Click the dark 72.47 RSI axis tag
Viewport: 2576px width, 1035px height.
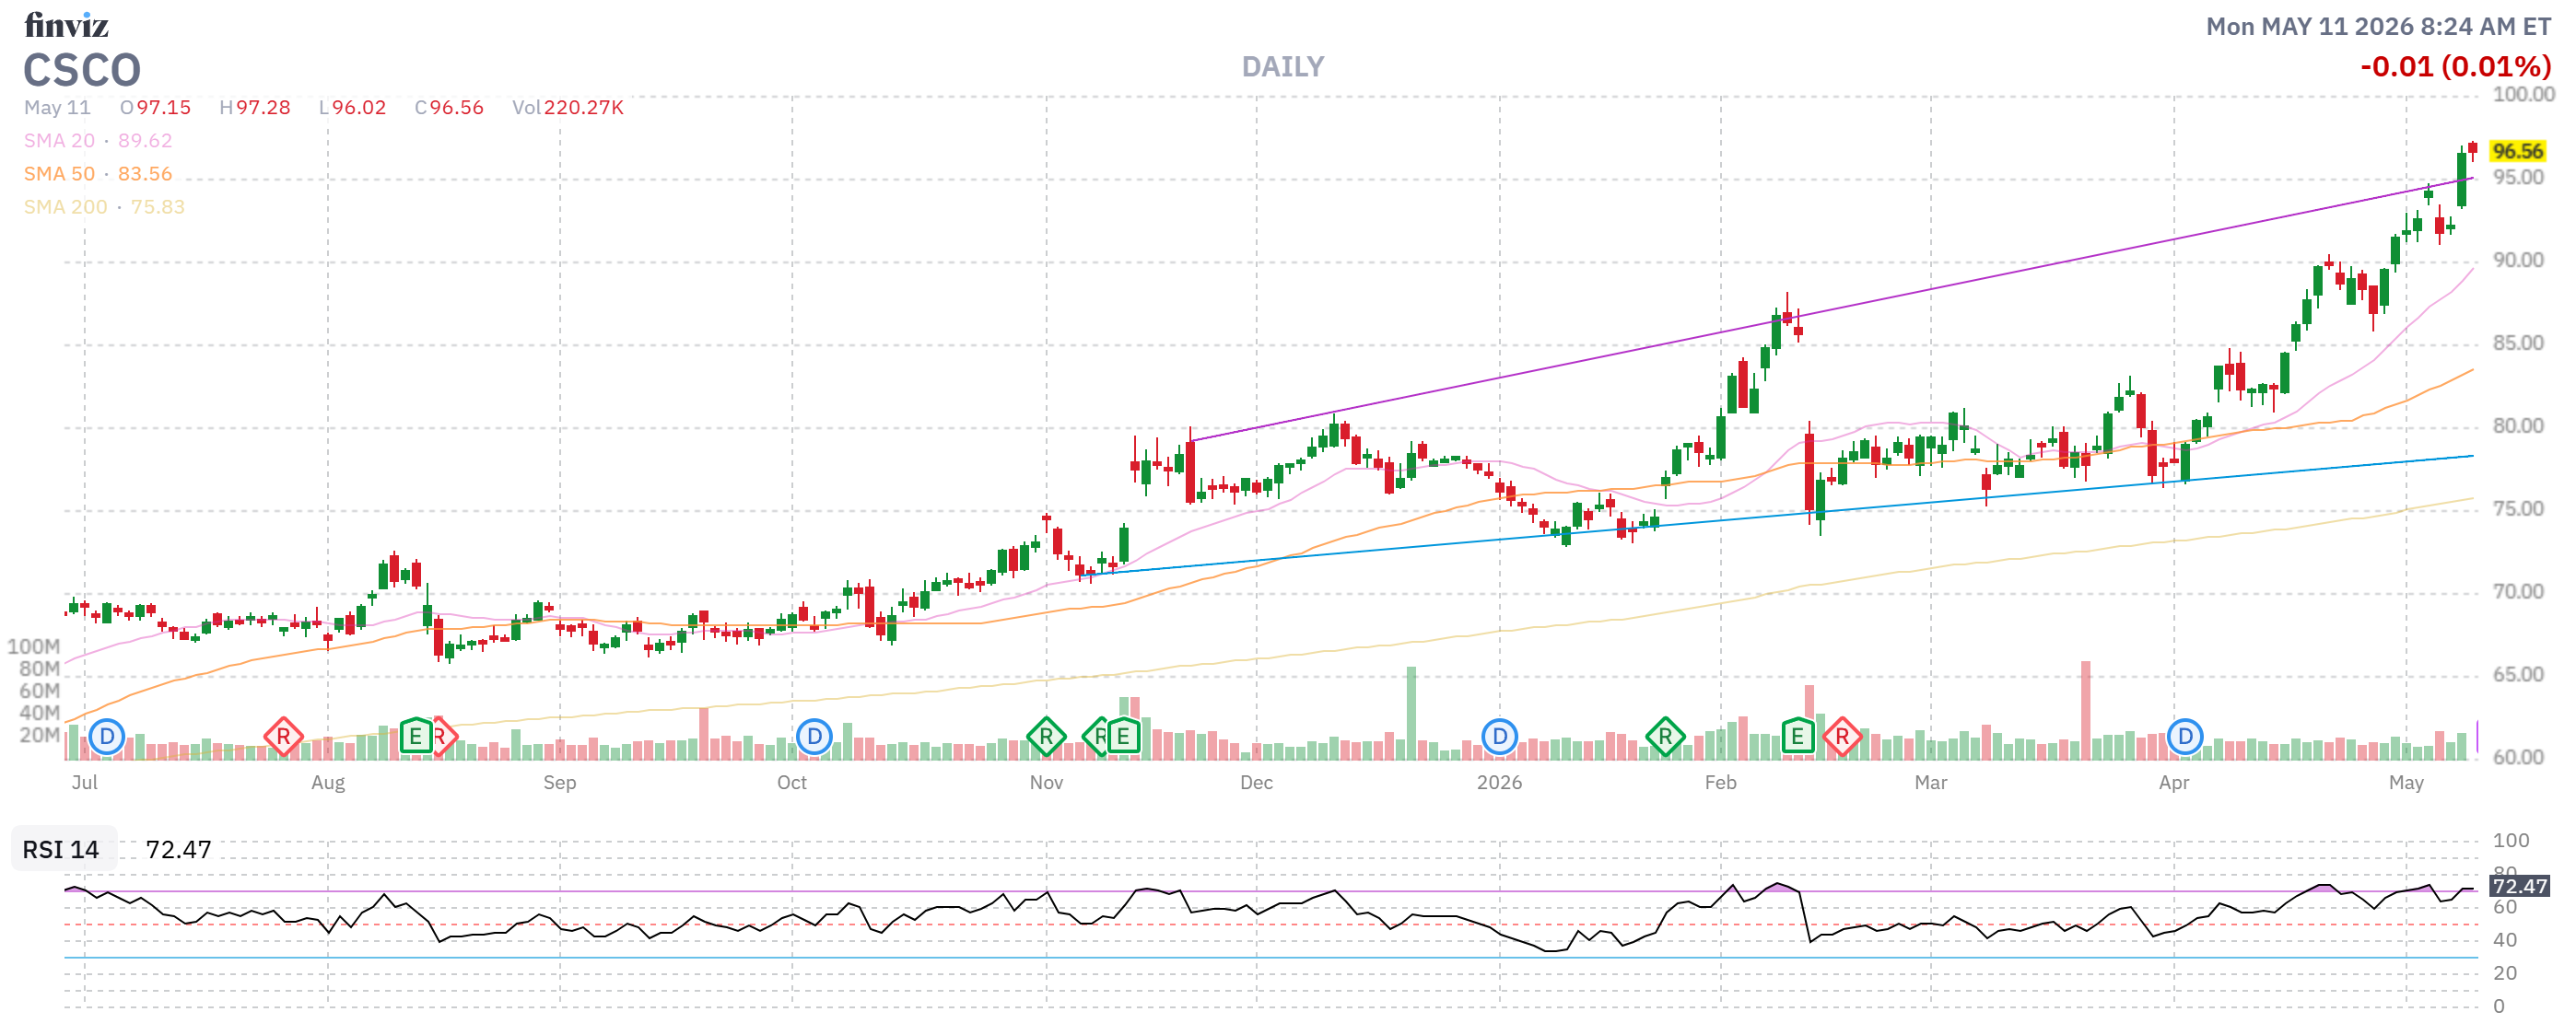(x=2519, y=886)
